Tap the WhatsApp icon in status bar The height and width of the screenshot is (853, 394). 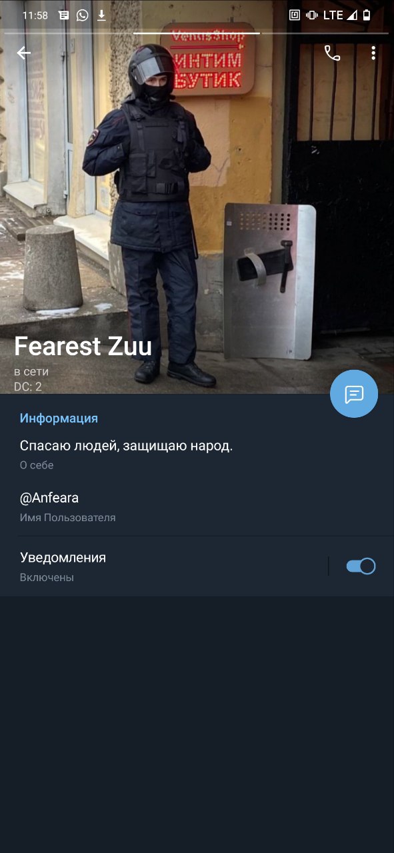pyautogui.click(x=82, y=15)
